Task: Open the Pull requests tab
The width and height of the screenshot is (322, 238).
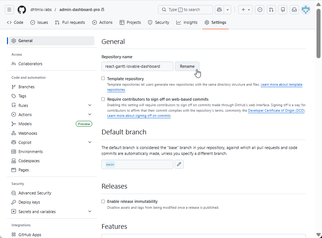Action: [x=70, y=22]
